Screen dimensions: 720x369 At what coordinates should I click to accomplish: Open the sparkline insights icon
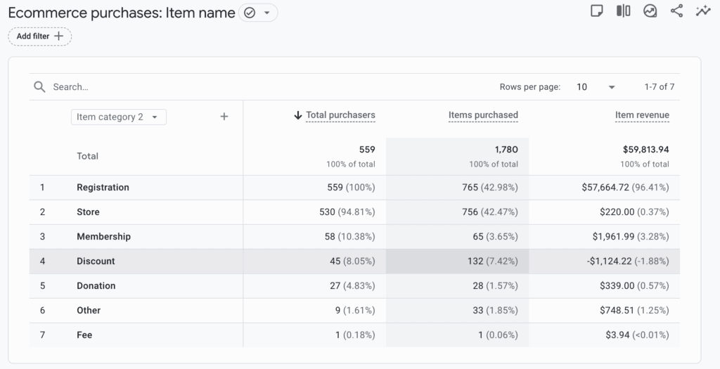(x=702, y=11)
